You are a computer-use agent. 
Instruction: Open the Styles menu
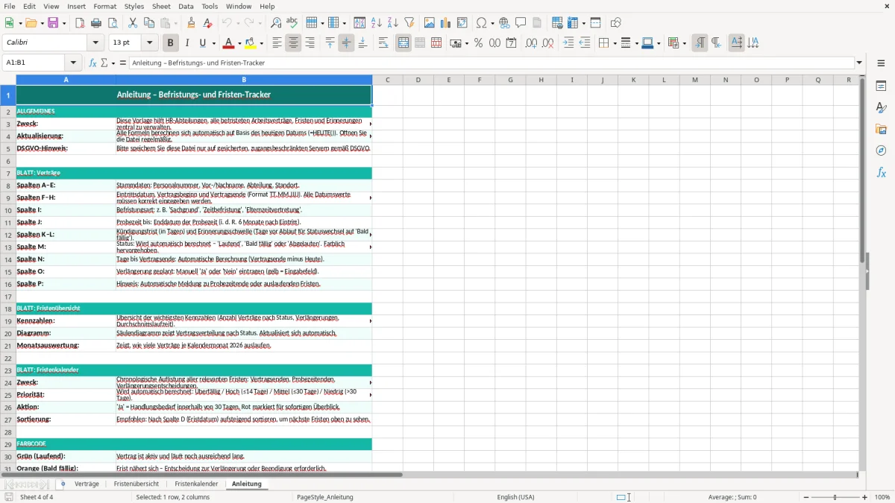[x=134, y=6]
